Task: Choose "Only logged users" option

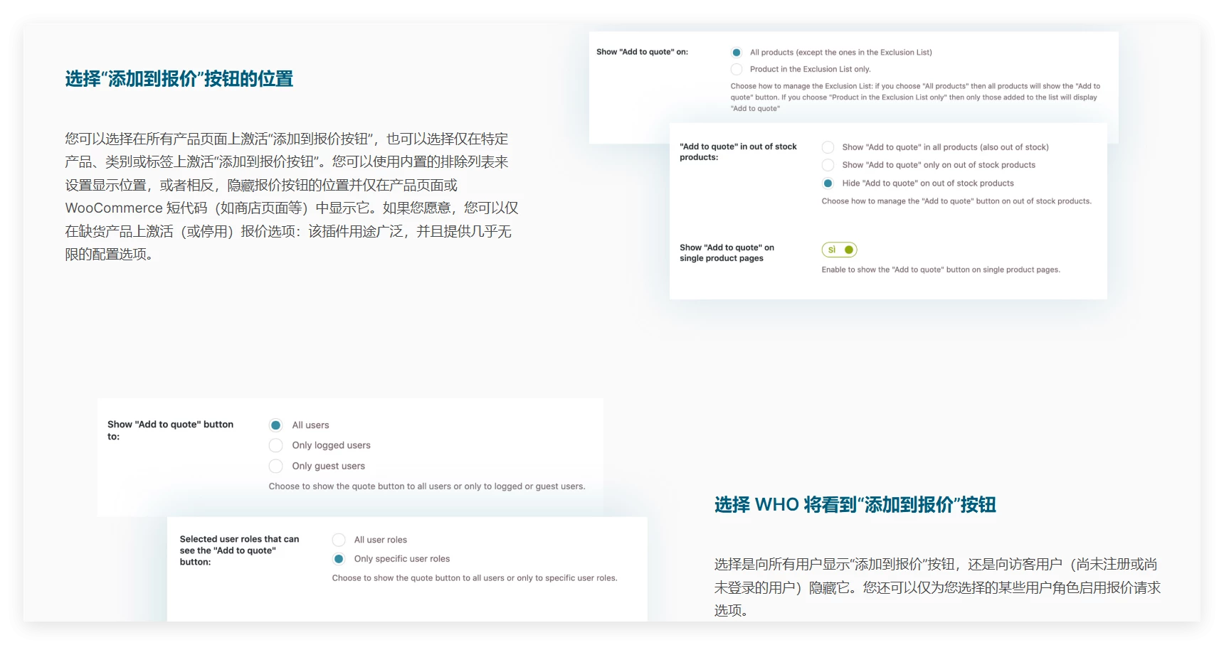Action: tap(276, 446)
